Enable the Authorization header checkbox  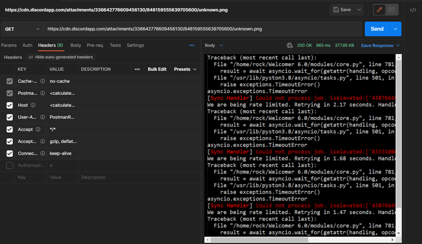coord(9,165)
